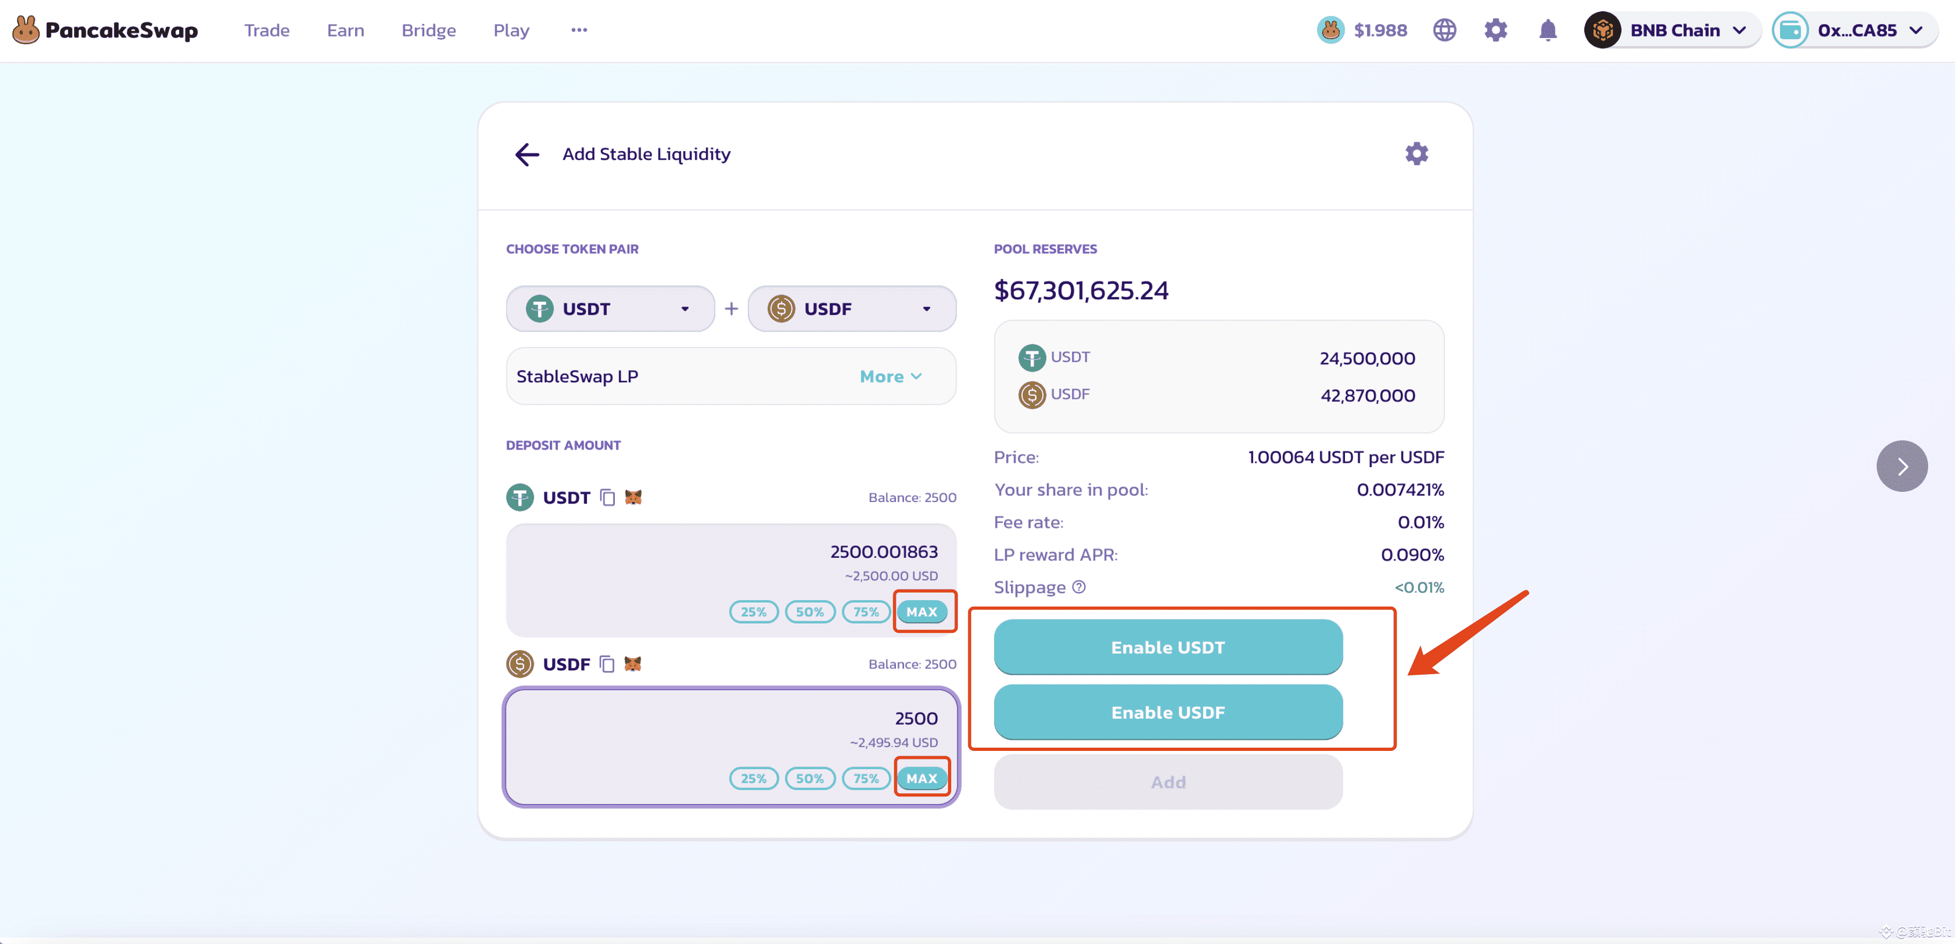This screenshot has height=944, width=1955.
Task: Click the USDF Balance: 2500 text
Action: [x=912, y=664]
